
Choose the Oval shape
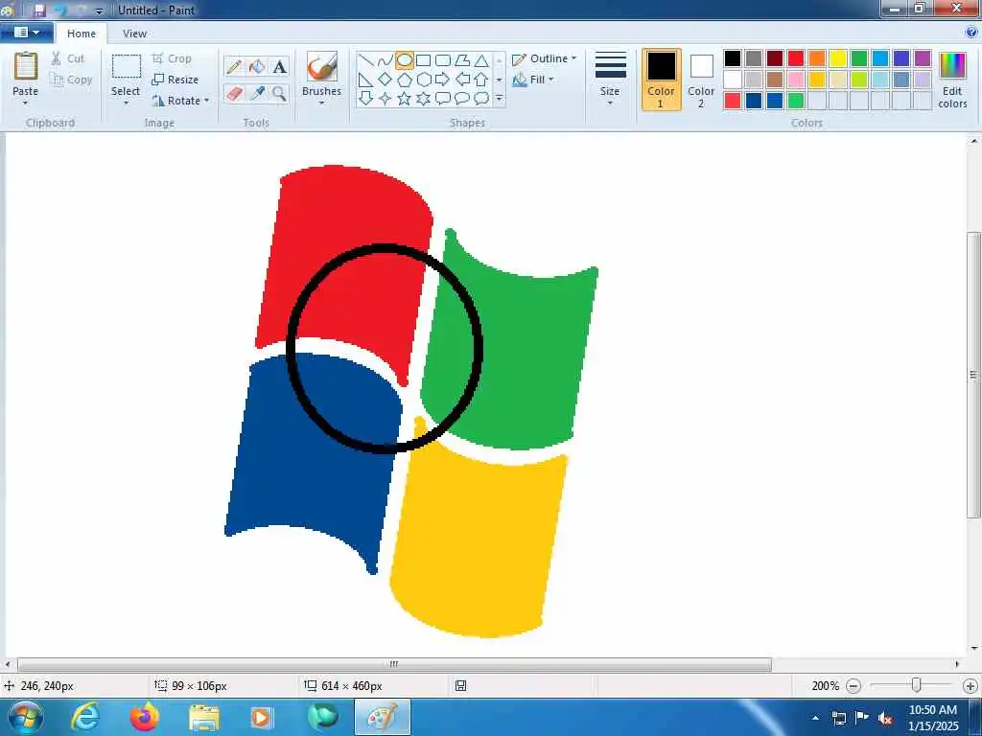(405, 60)
